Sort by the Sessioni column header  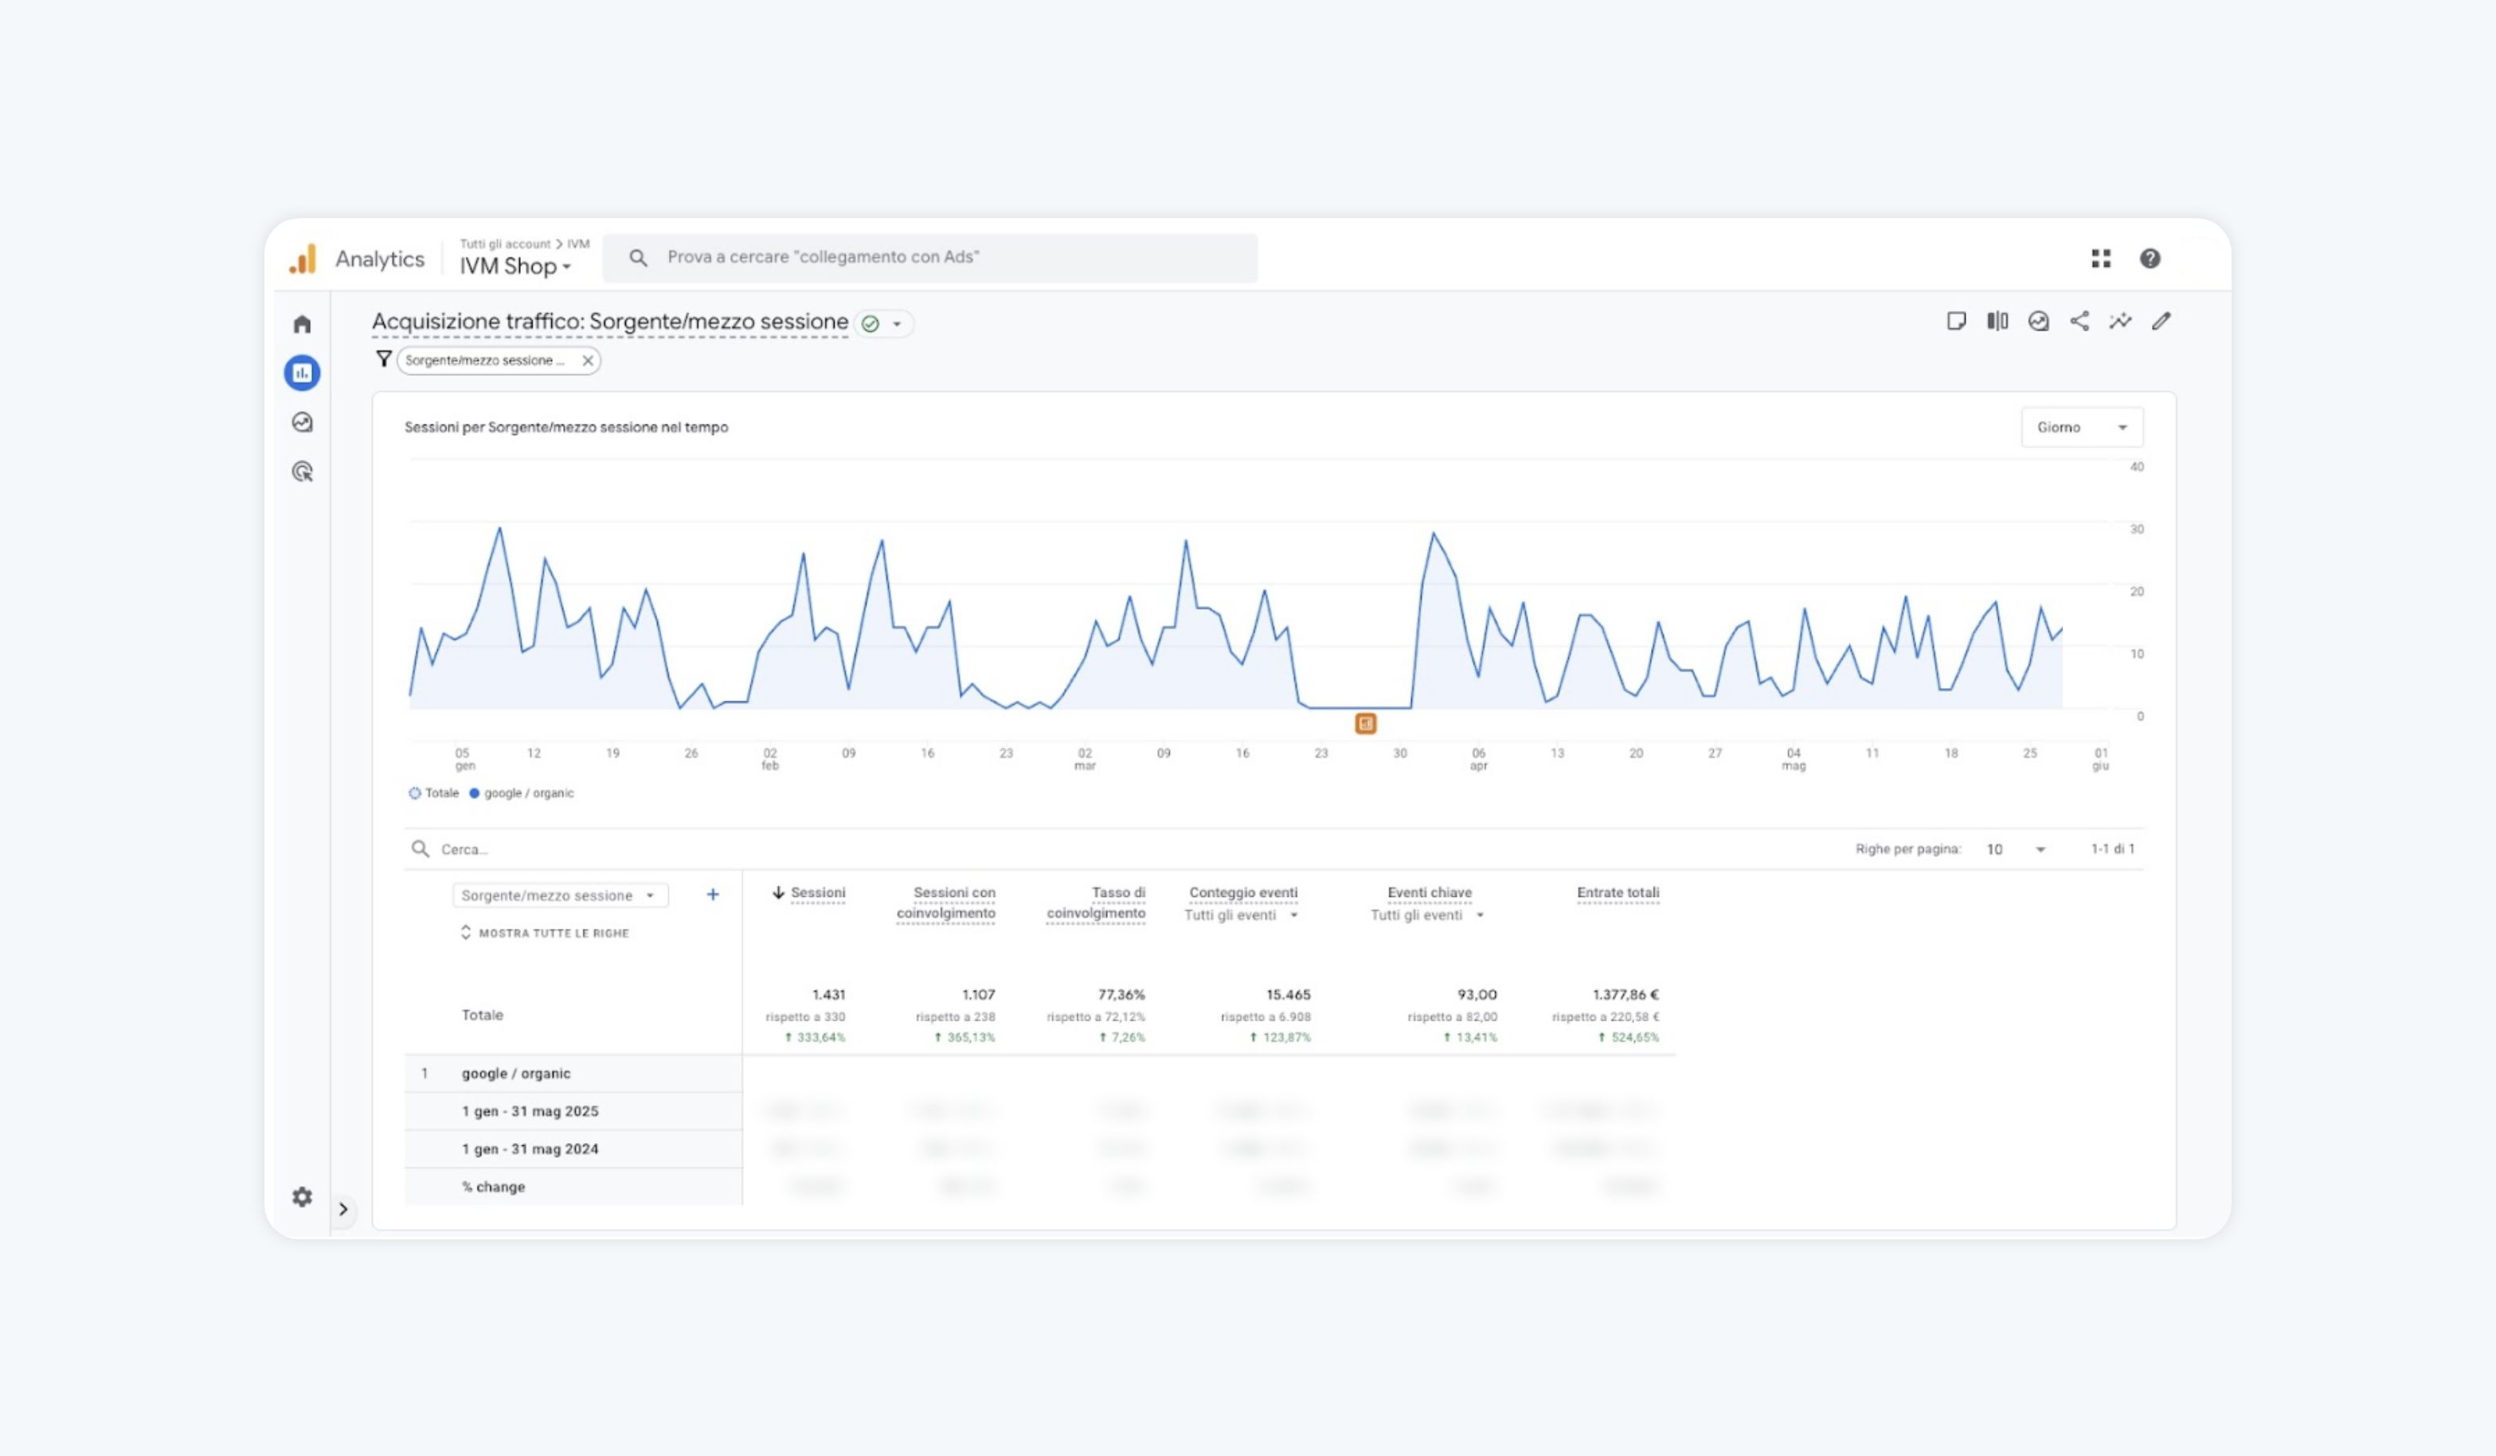[x=817, y=892]
